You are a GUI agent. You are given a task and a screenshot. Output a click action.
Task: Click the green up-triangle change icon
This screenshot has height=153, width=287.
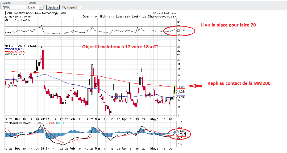coord(176,17)
